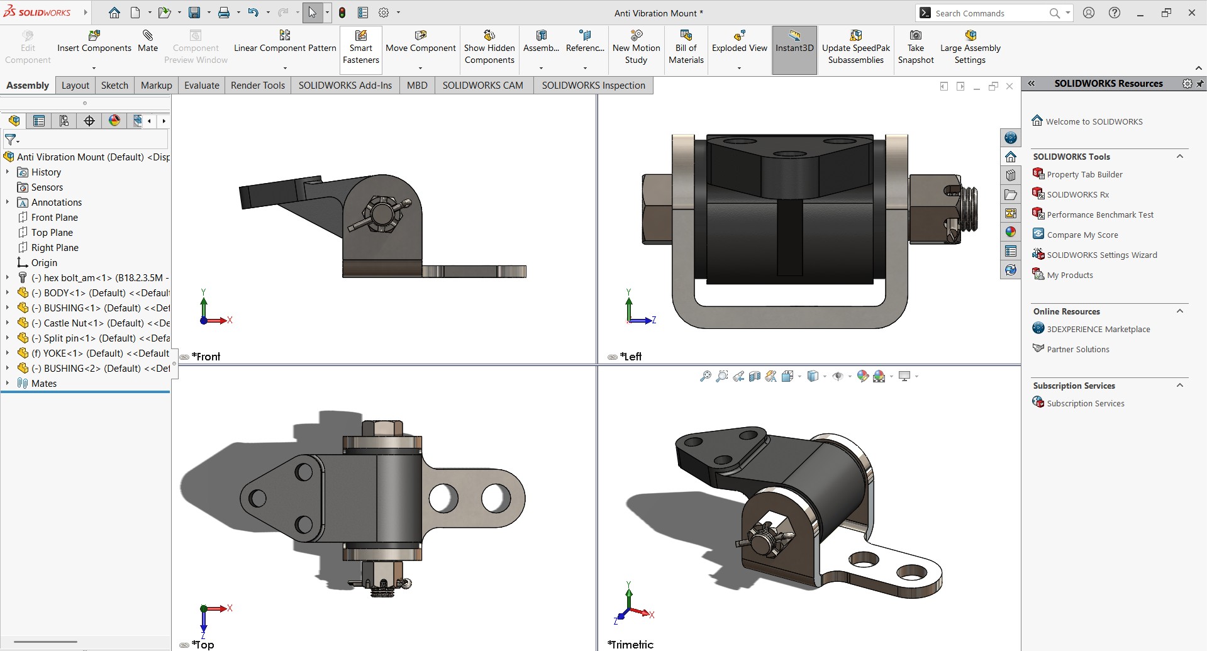Open the PropertyManager panel tab
1207x651 pixels.
tap(39, 121)
